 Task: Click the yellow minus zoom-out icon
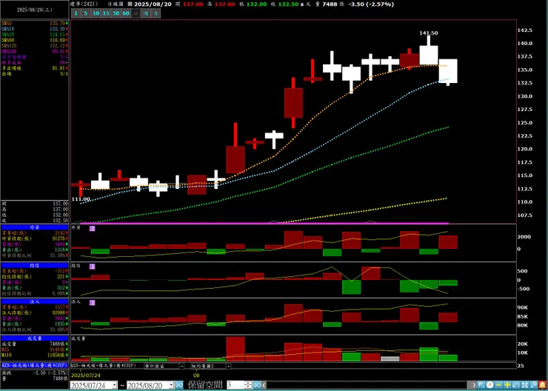coord(498,385)
